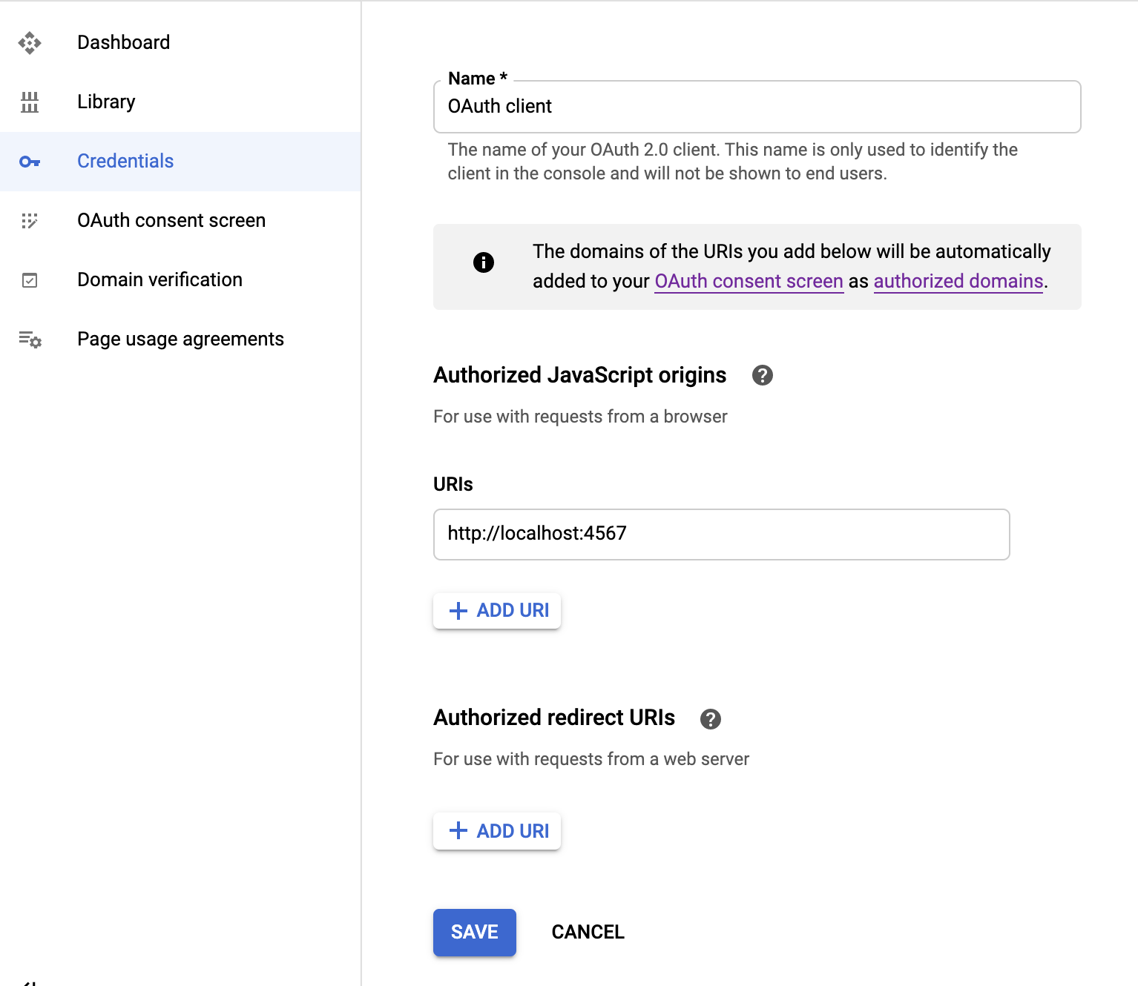Viewport: 1138px width, 986px height.
Task: Open the Page usage agreements section
Action: tap(180, 340)
